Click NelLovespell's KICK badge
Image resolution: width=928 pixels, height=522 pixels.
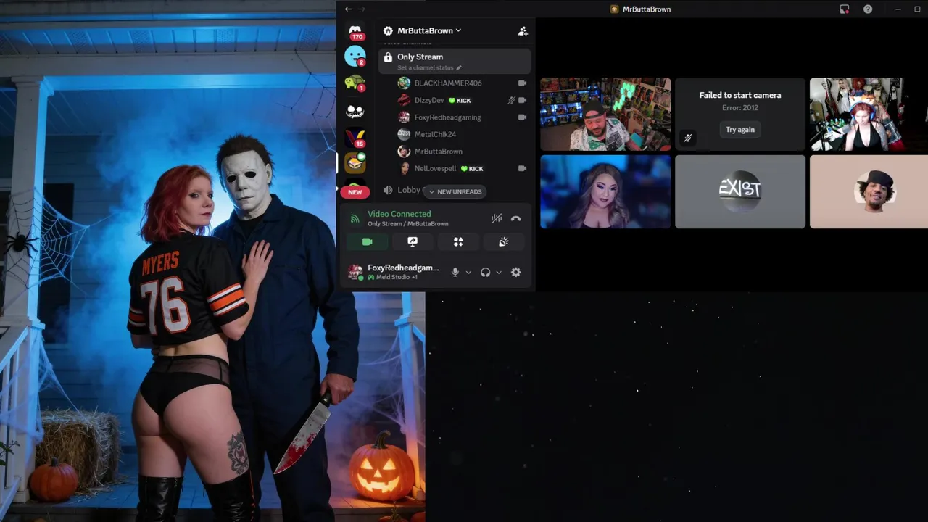coord(472,169)
